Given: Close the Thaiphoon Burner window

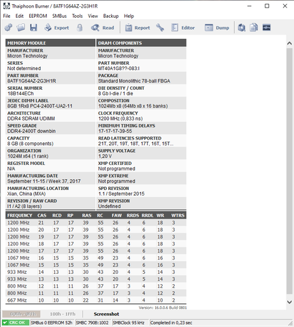Looking at the screenshot, I should coord(285,6).
